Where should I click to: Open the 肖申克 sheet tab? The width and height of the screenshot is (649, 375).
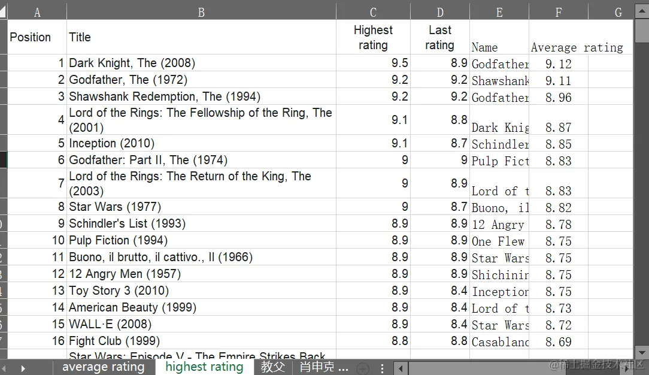(324, 367)
